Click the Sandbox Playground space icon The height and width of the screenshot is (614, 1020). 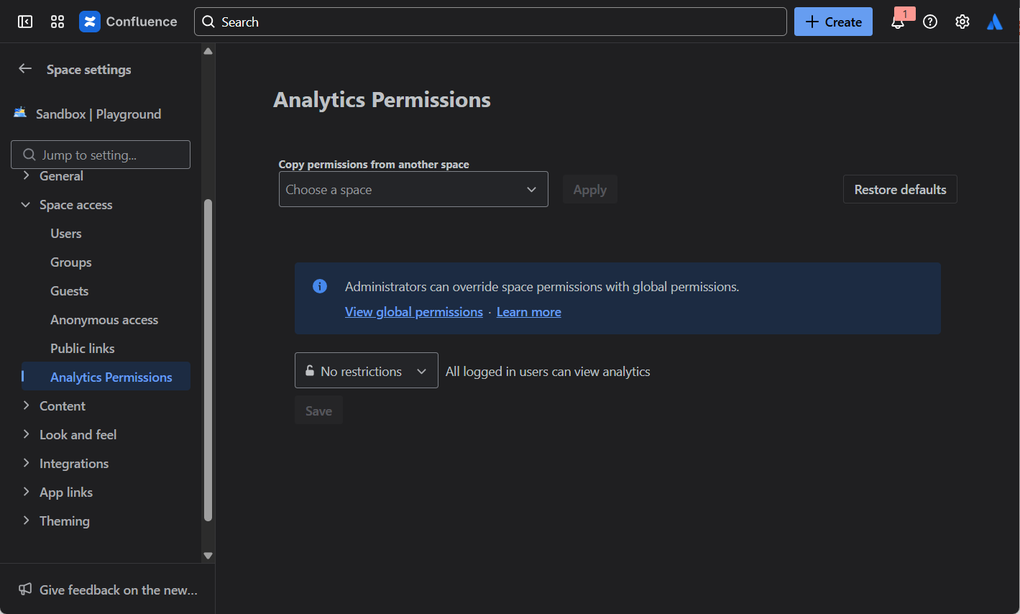[19, 113]
